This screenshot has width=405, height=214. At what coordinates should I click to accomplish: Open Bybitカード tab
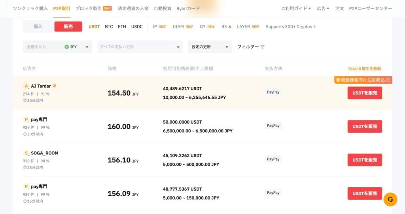pyautogui.click(x=188, y=9)
